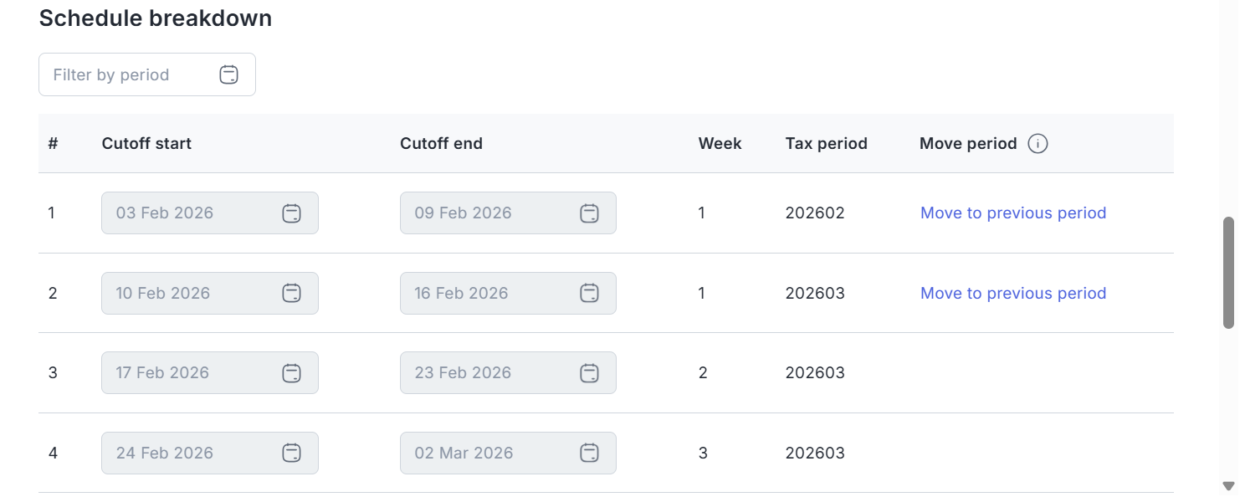Click the 03 Feb 2026 date field

[184, 213]
